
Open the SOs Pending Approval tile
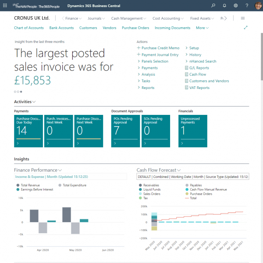tap(156, 131)
